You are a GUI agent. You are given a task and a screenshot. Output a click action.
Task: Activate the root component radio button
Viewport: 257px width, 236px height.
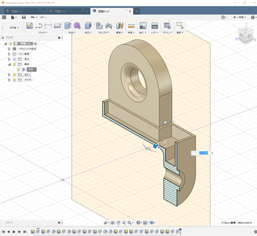(x=35, y=44)
